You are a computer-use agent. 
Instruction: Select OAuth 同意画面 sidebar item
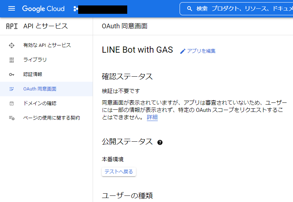46,89
